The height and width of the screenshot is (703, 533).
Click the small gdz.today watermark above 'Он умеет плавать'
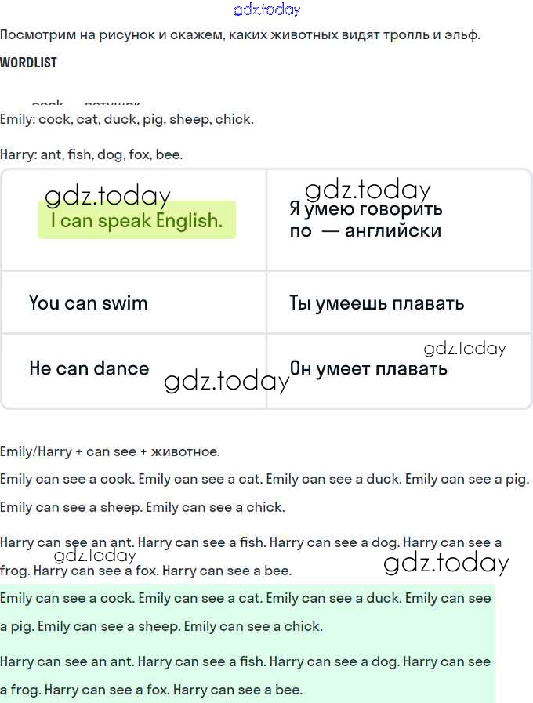pyautogui.click(x=465, y=349)
